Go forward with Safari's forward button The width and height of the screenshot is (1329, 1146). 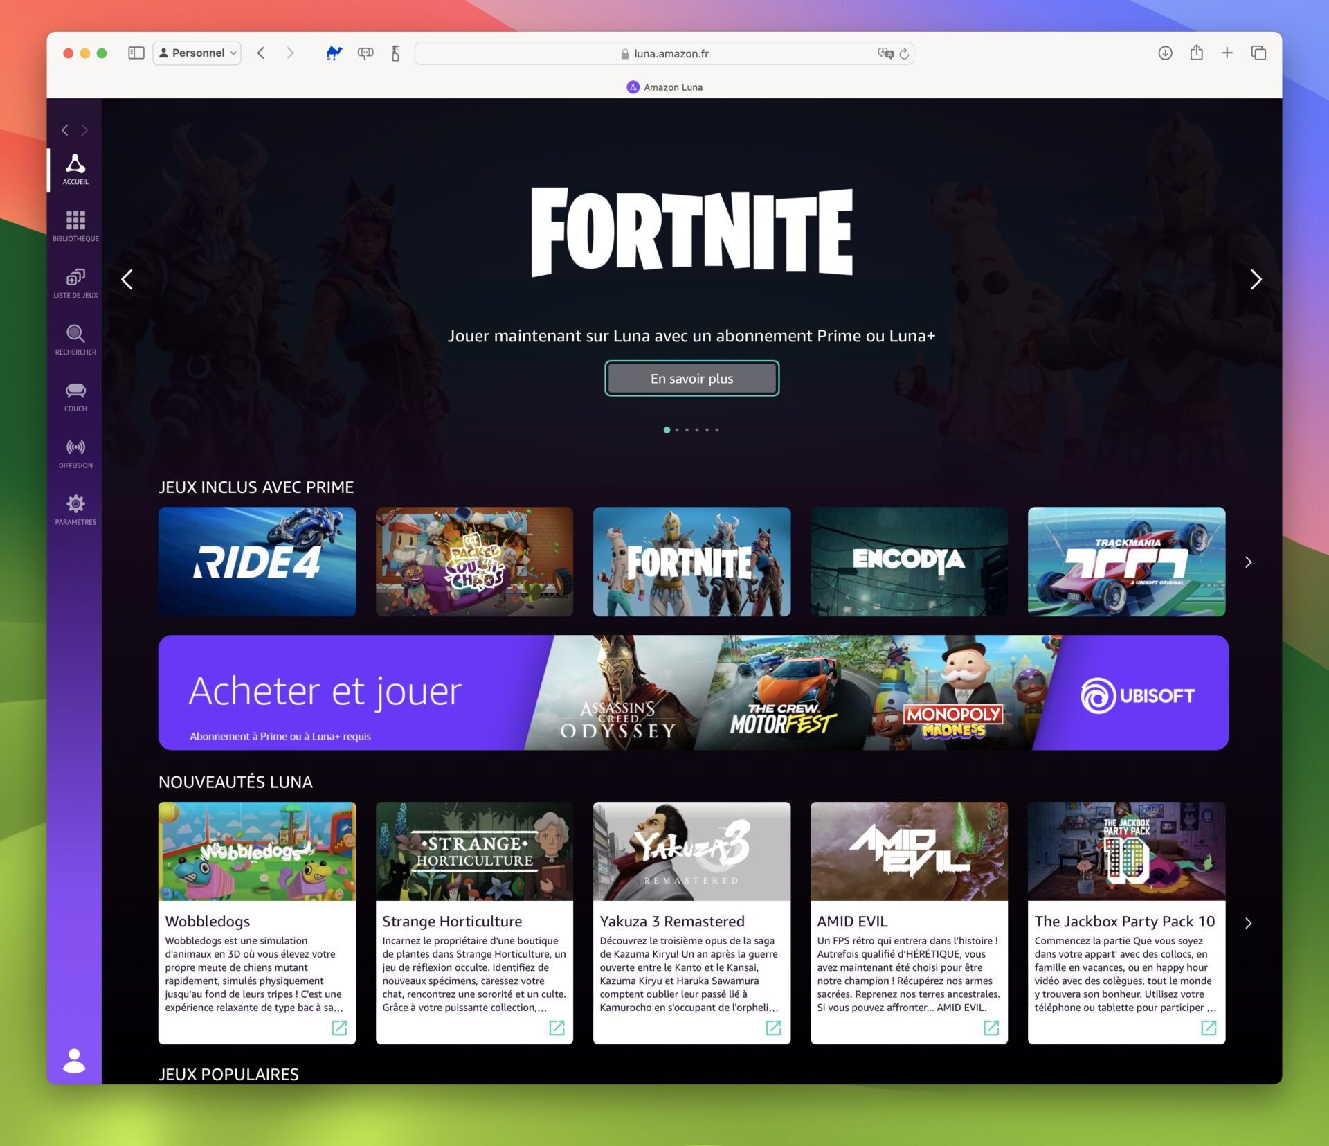point(290,53)
